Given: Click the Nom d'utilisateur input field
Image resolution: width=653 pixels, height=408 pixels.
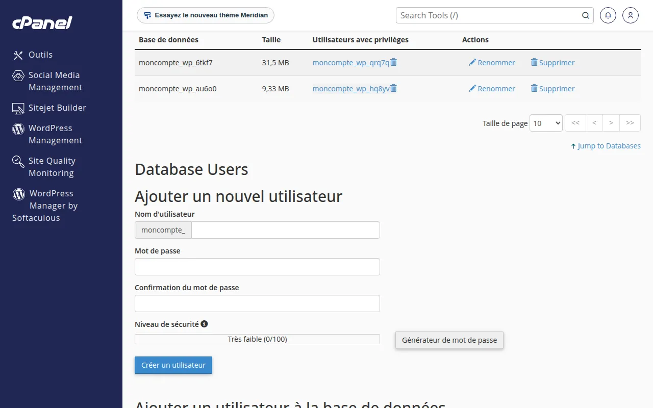Looking at the screenshot, I should point(286,230).
